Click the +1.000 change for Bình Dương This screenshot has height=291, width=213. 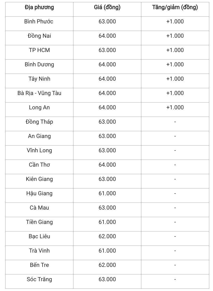(175, 65)
